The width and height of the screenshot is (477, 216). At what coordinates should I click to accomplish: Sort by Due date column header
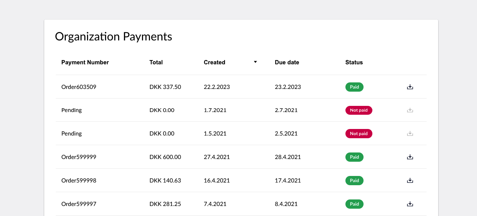(287, 62)
